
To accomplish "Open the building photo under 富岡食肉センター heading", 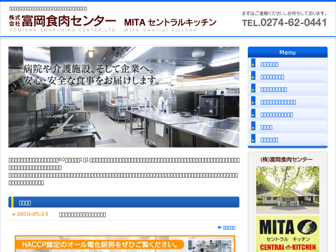I will tap(287, 190).
